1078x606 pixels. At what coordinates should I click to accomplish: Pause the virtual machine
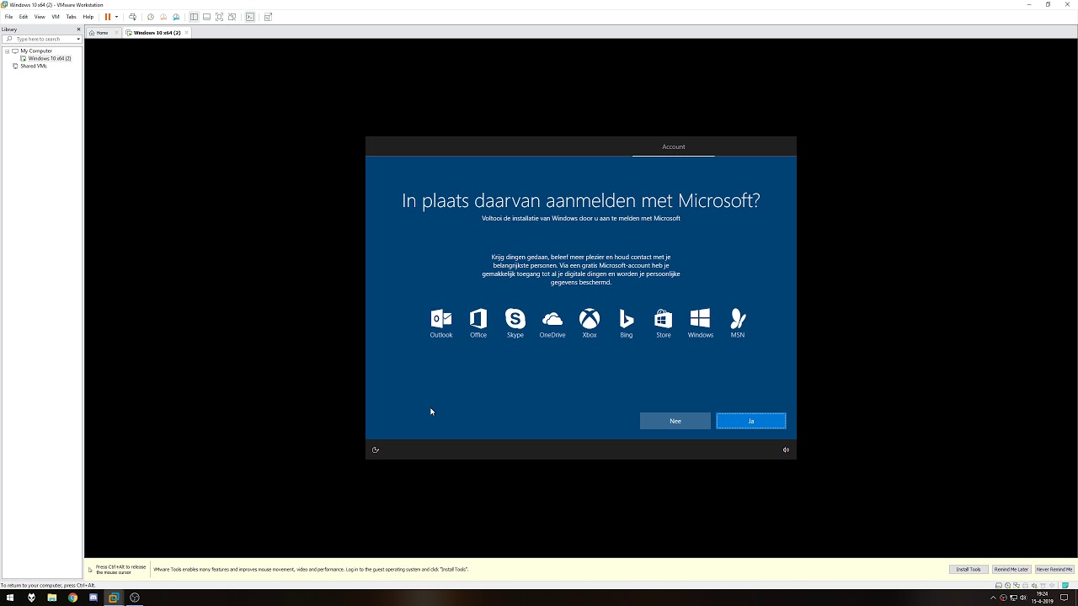tap(108, 17)
